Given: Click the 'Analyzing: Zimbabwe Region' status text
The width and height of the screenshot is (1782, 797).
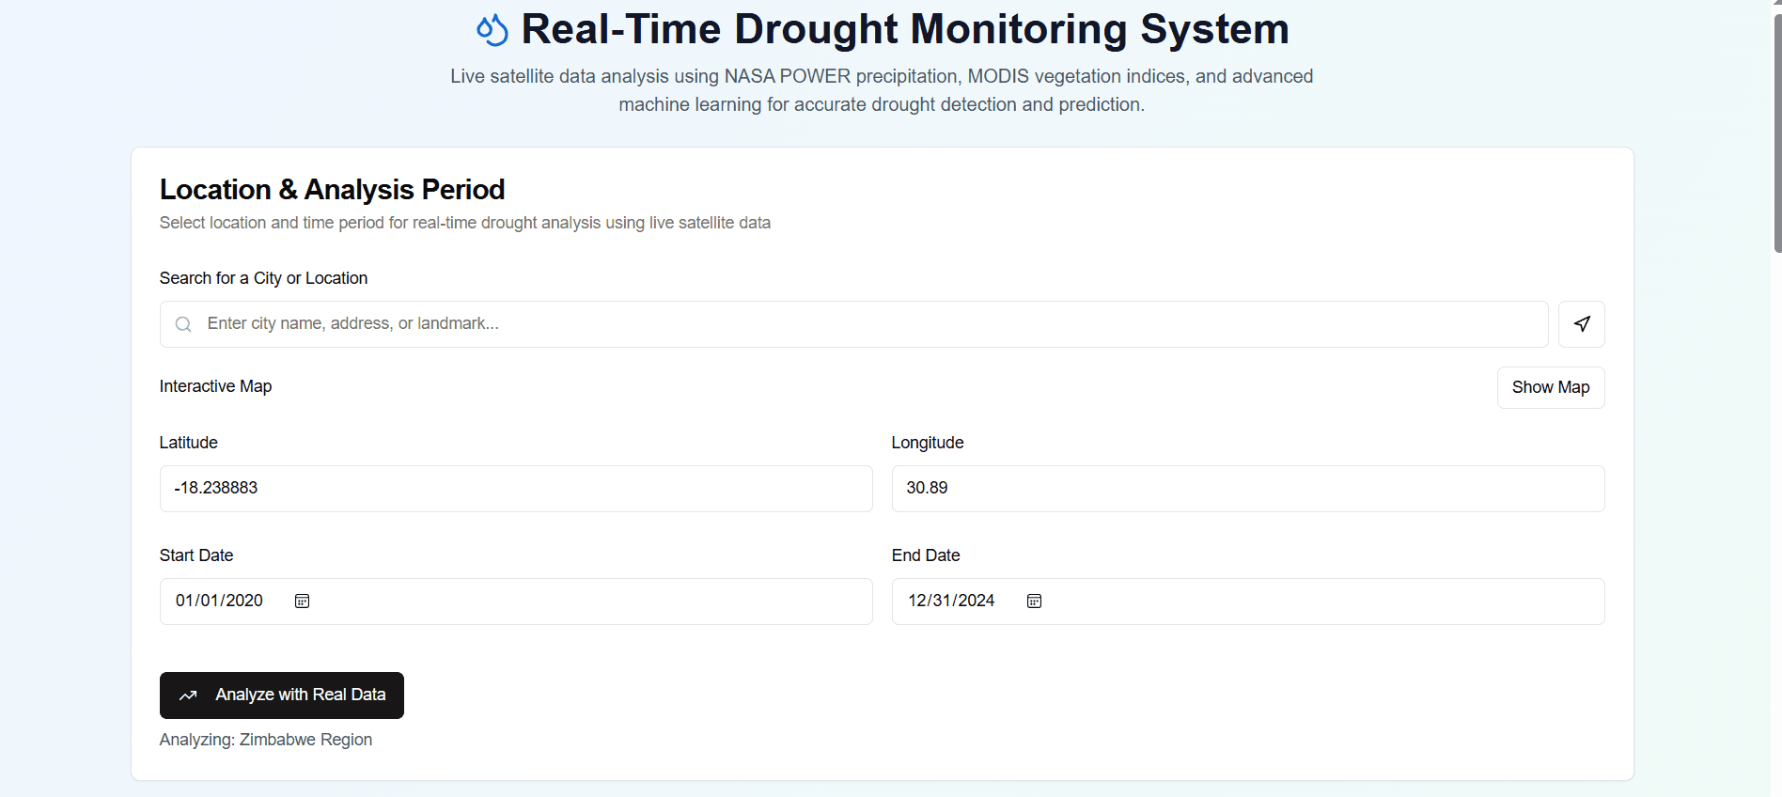Looking at the screenshot, I should 266,740.
